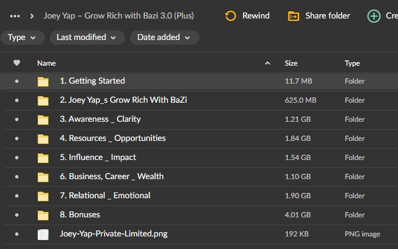
Task: Sort files by the Size column
Action: pyautogui.click(x=291, y=63)
